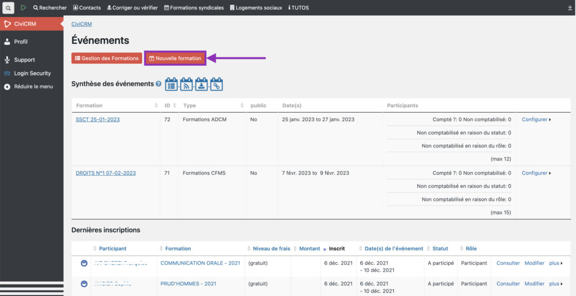This screenshot has width=576, height=296.
Task: Click the iCal download calendar icon
Action: [201, 84]
